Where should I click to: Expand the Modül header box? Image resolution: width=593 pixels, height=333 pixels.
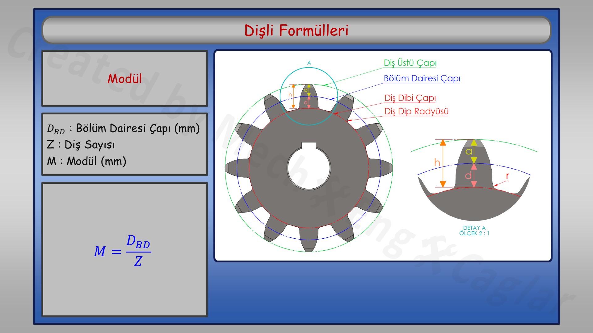pos(124,79)
